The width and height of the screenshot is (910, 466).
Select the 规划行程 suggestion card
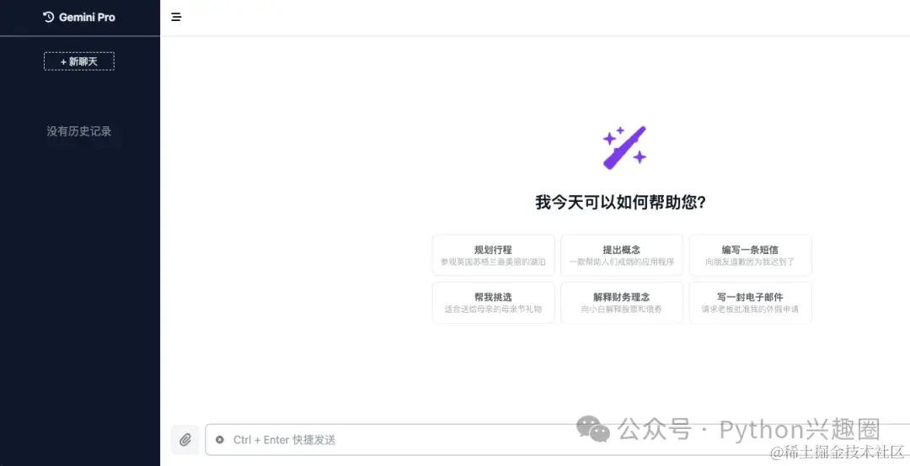coord(493,255)
